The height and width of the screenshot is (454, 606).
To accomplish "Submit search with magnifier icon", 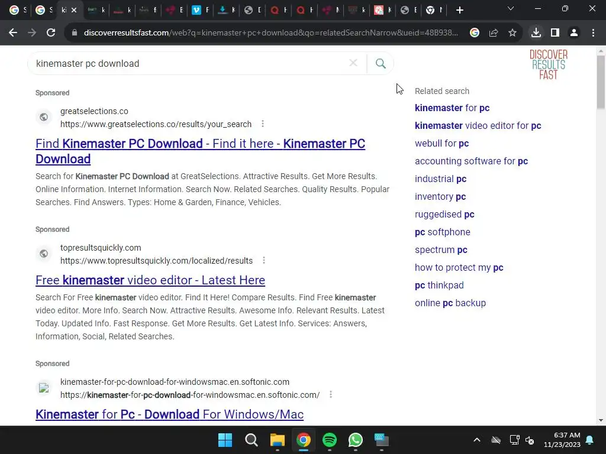I will click(381, 63).
